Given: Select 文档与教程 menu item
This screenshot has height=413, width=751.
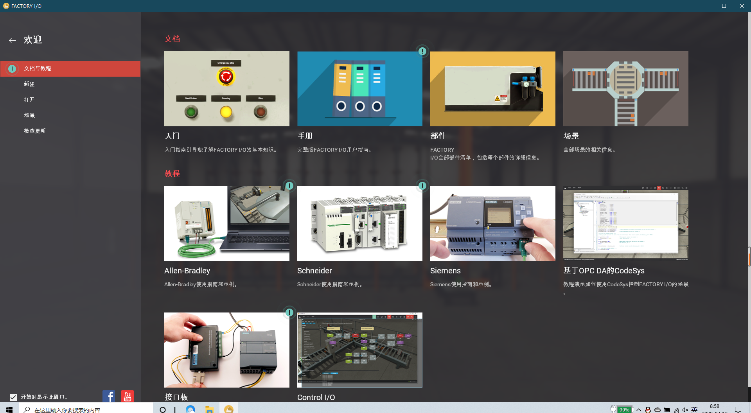Looking at the screenshot, I should (x=70, y=68).
